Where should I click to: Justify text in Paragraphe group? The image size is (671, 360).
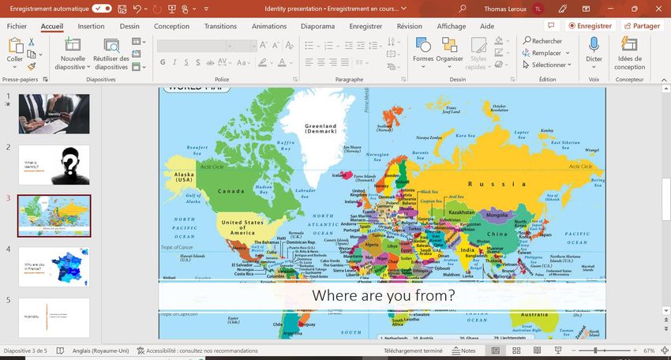point(345,62)
